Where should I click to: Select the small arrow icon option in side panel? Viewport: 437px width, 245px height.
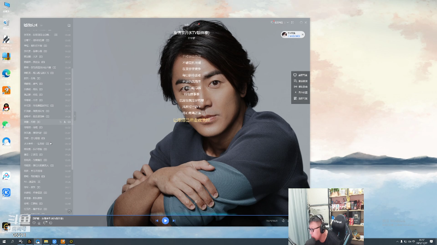[x=300, y=93]
